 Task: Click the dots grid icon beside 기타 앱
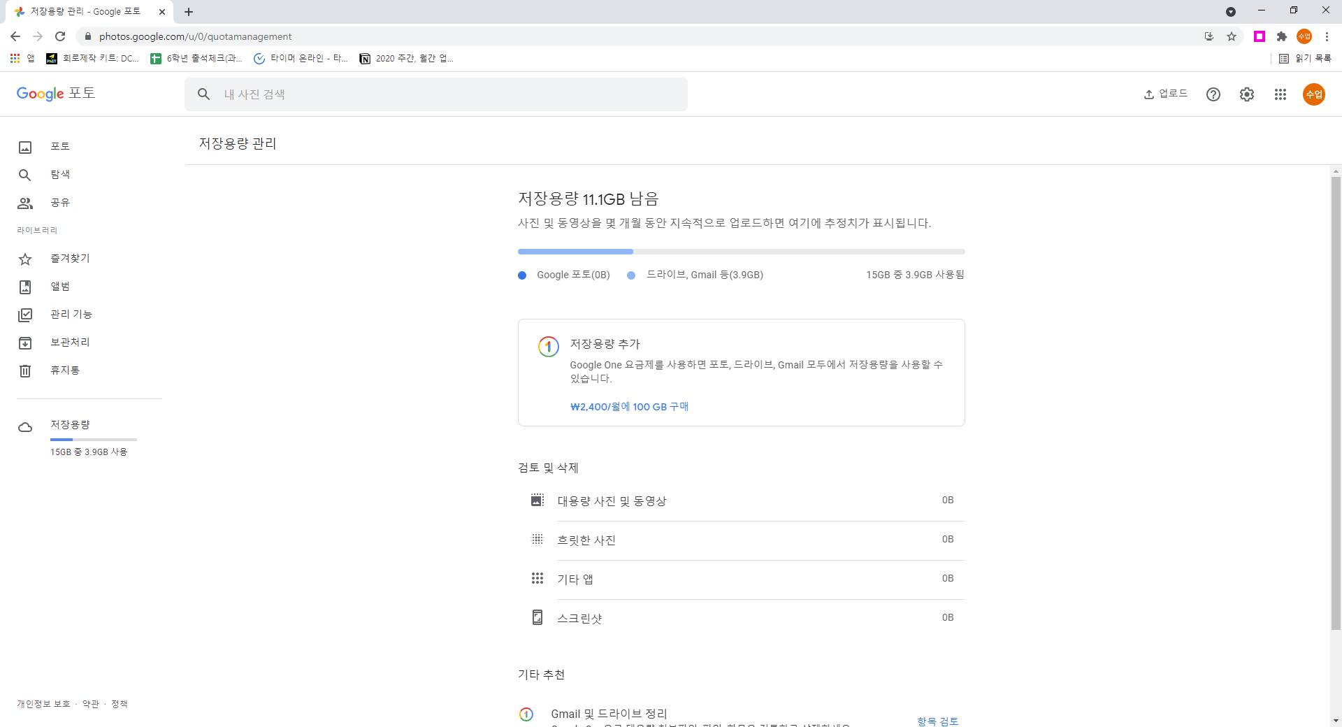(537, 578)
